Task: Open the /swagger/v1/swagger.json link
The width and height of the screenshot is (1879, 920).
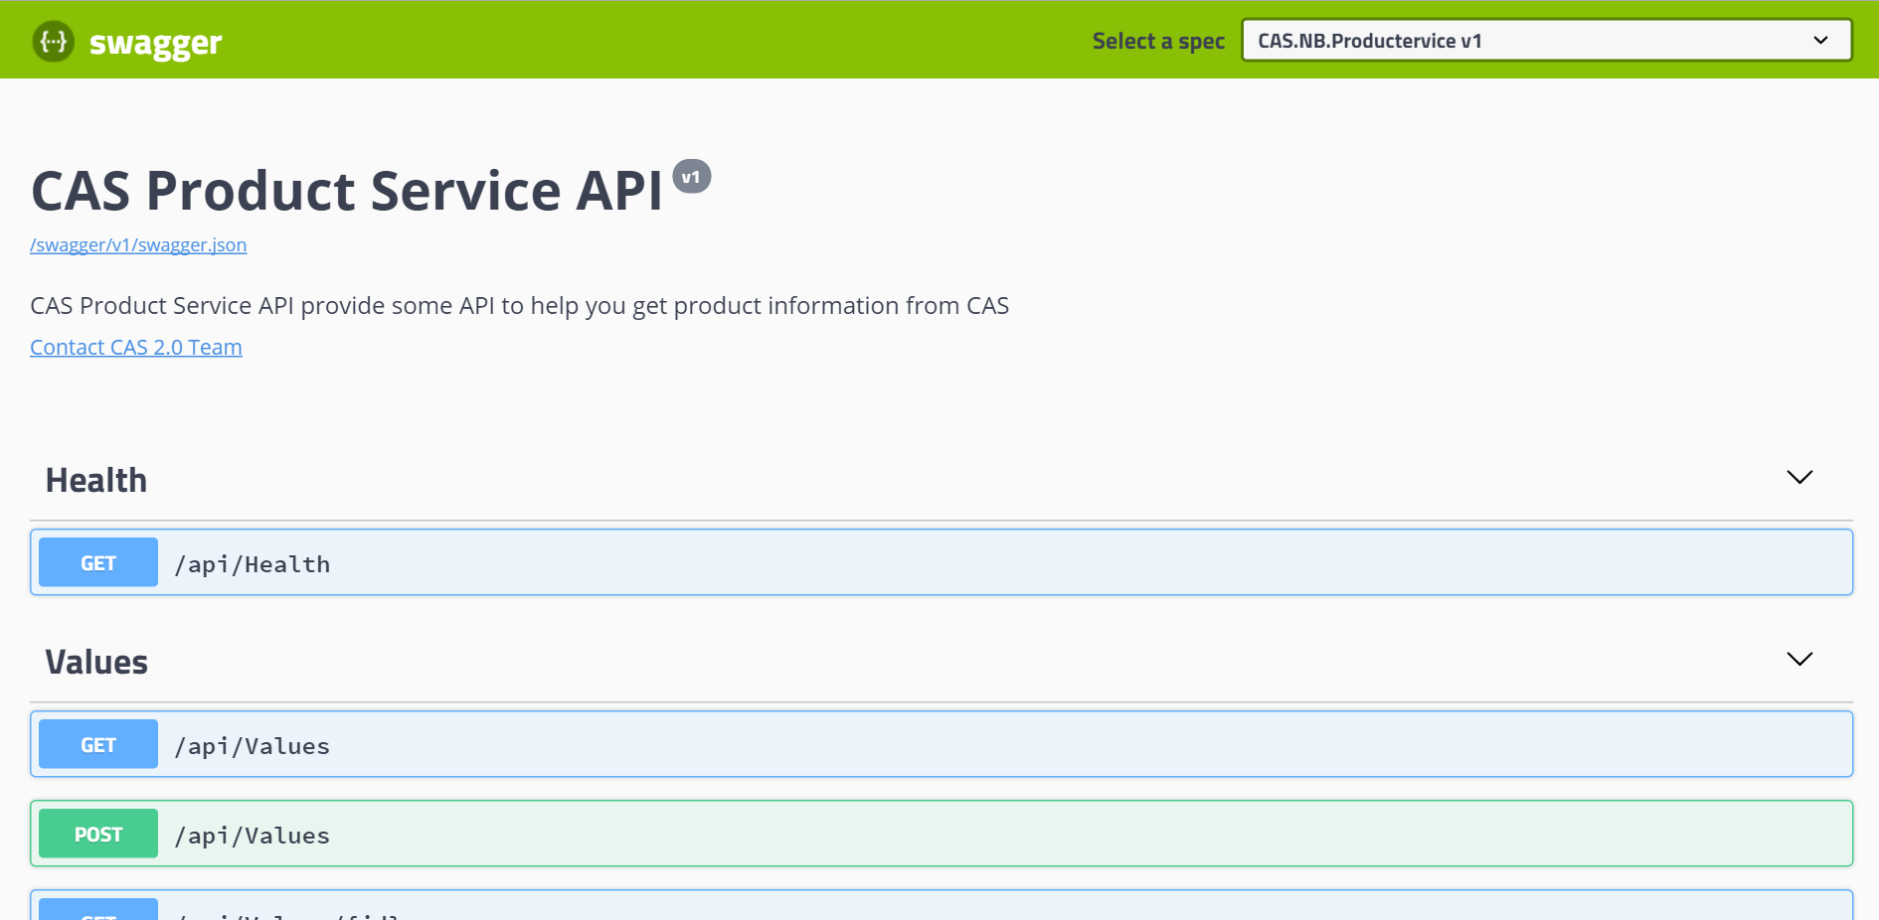Action: pyautogui.click(x=138, y=245)
